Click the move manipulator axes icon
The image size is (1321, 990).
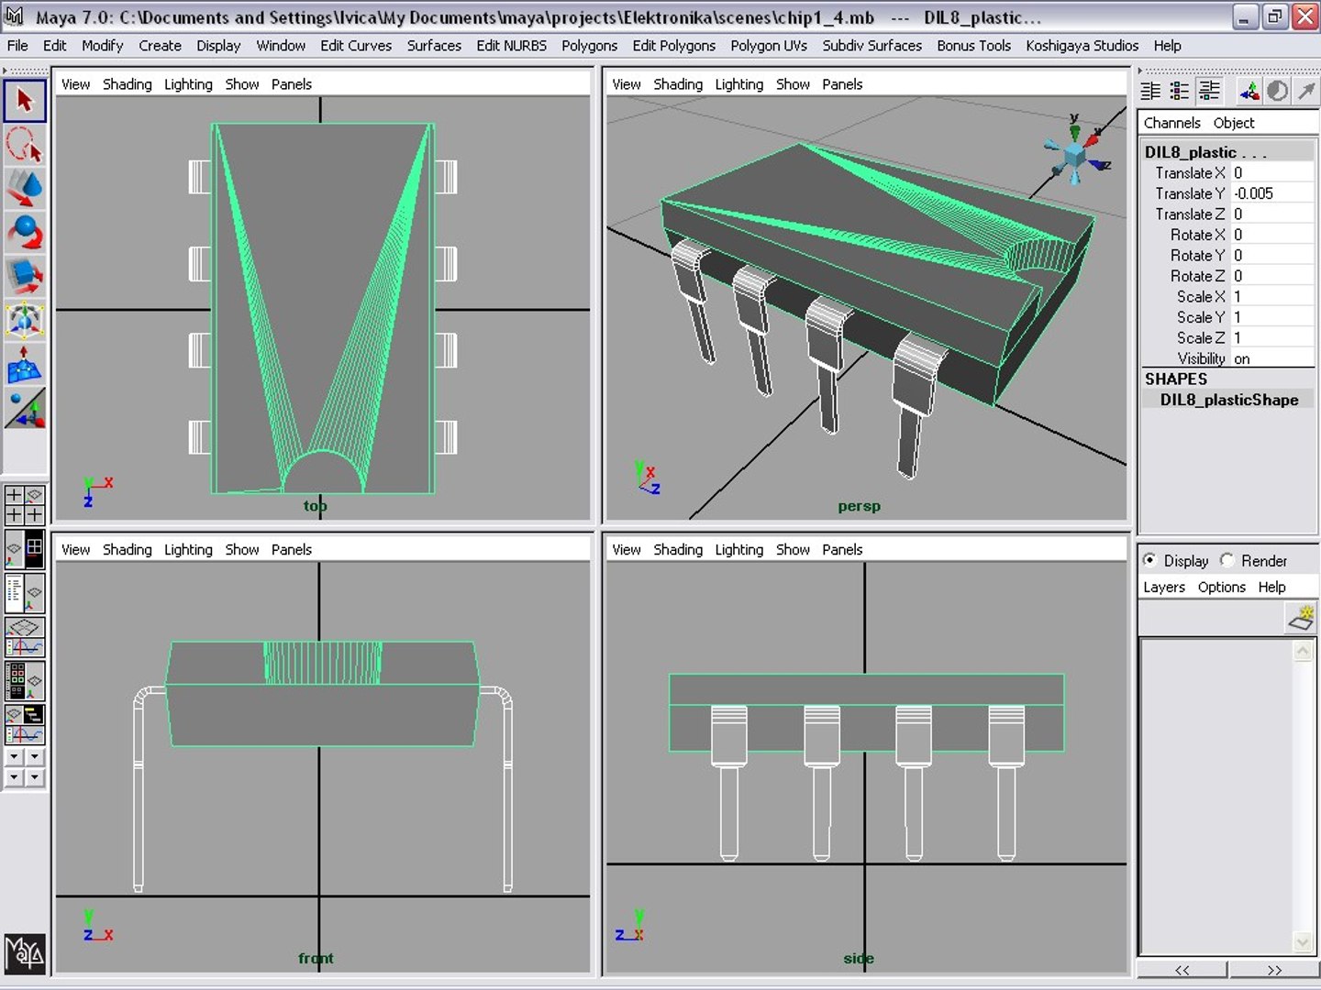(1249, 91)
